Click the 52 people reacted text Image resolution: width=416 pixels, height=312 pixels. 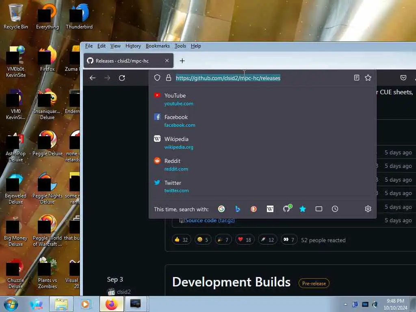click(x=323, y=240)
